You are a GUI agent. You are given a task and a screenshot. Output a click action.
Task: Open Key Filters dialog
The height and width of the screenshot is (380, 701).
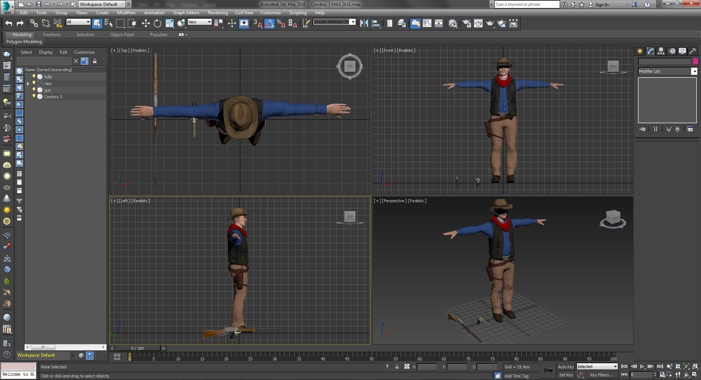[602, 375]
